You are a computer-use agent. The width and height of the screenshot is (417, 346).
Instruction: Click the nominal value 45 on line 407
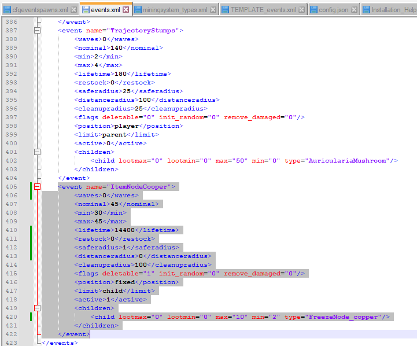pos(115,204)
